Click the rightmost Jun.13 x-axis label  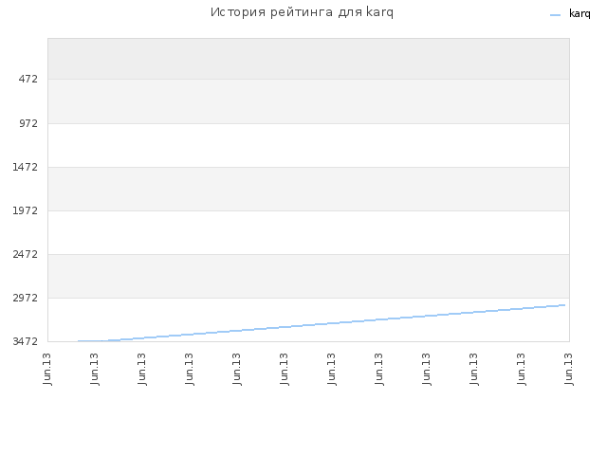569,369
